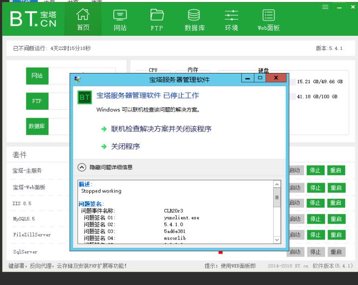
Task: Click the 软件版本(5.4.1) footer text
Action: pyautogui.click(x=332, y=266)
